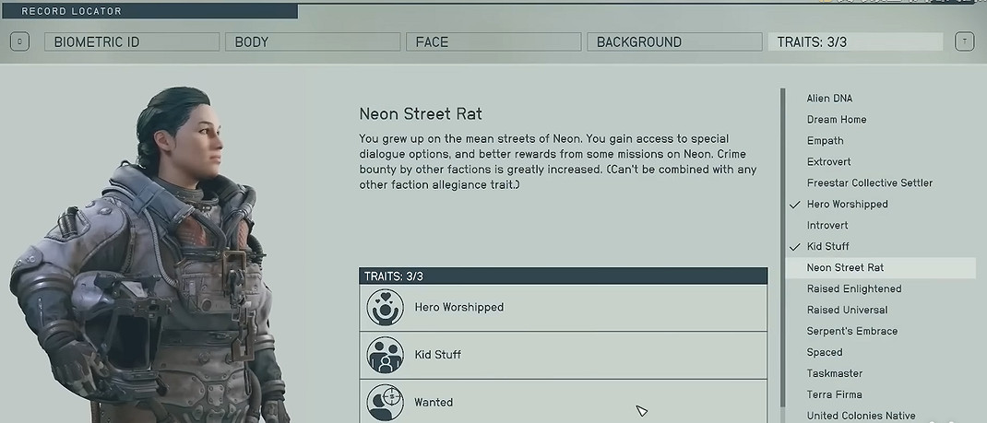Select the Traits 3/3 tab
987x423 pixels.
pyautogui.click(x=854, y=41)
